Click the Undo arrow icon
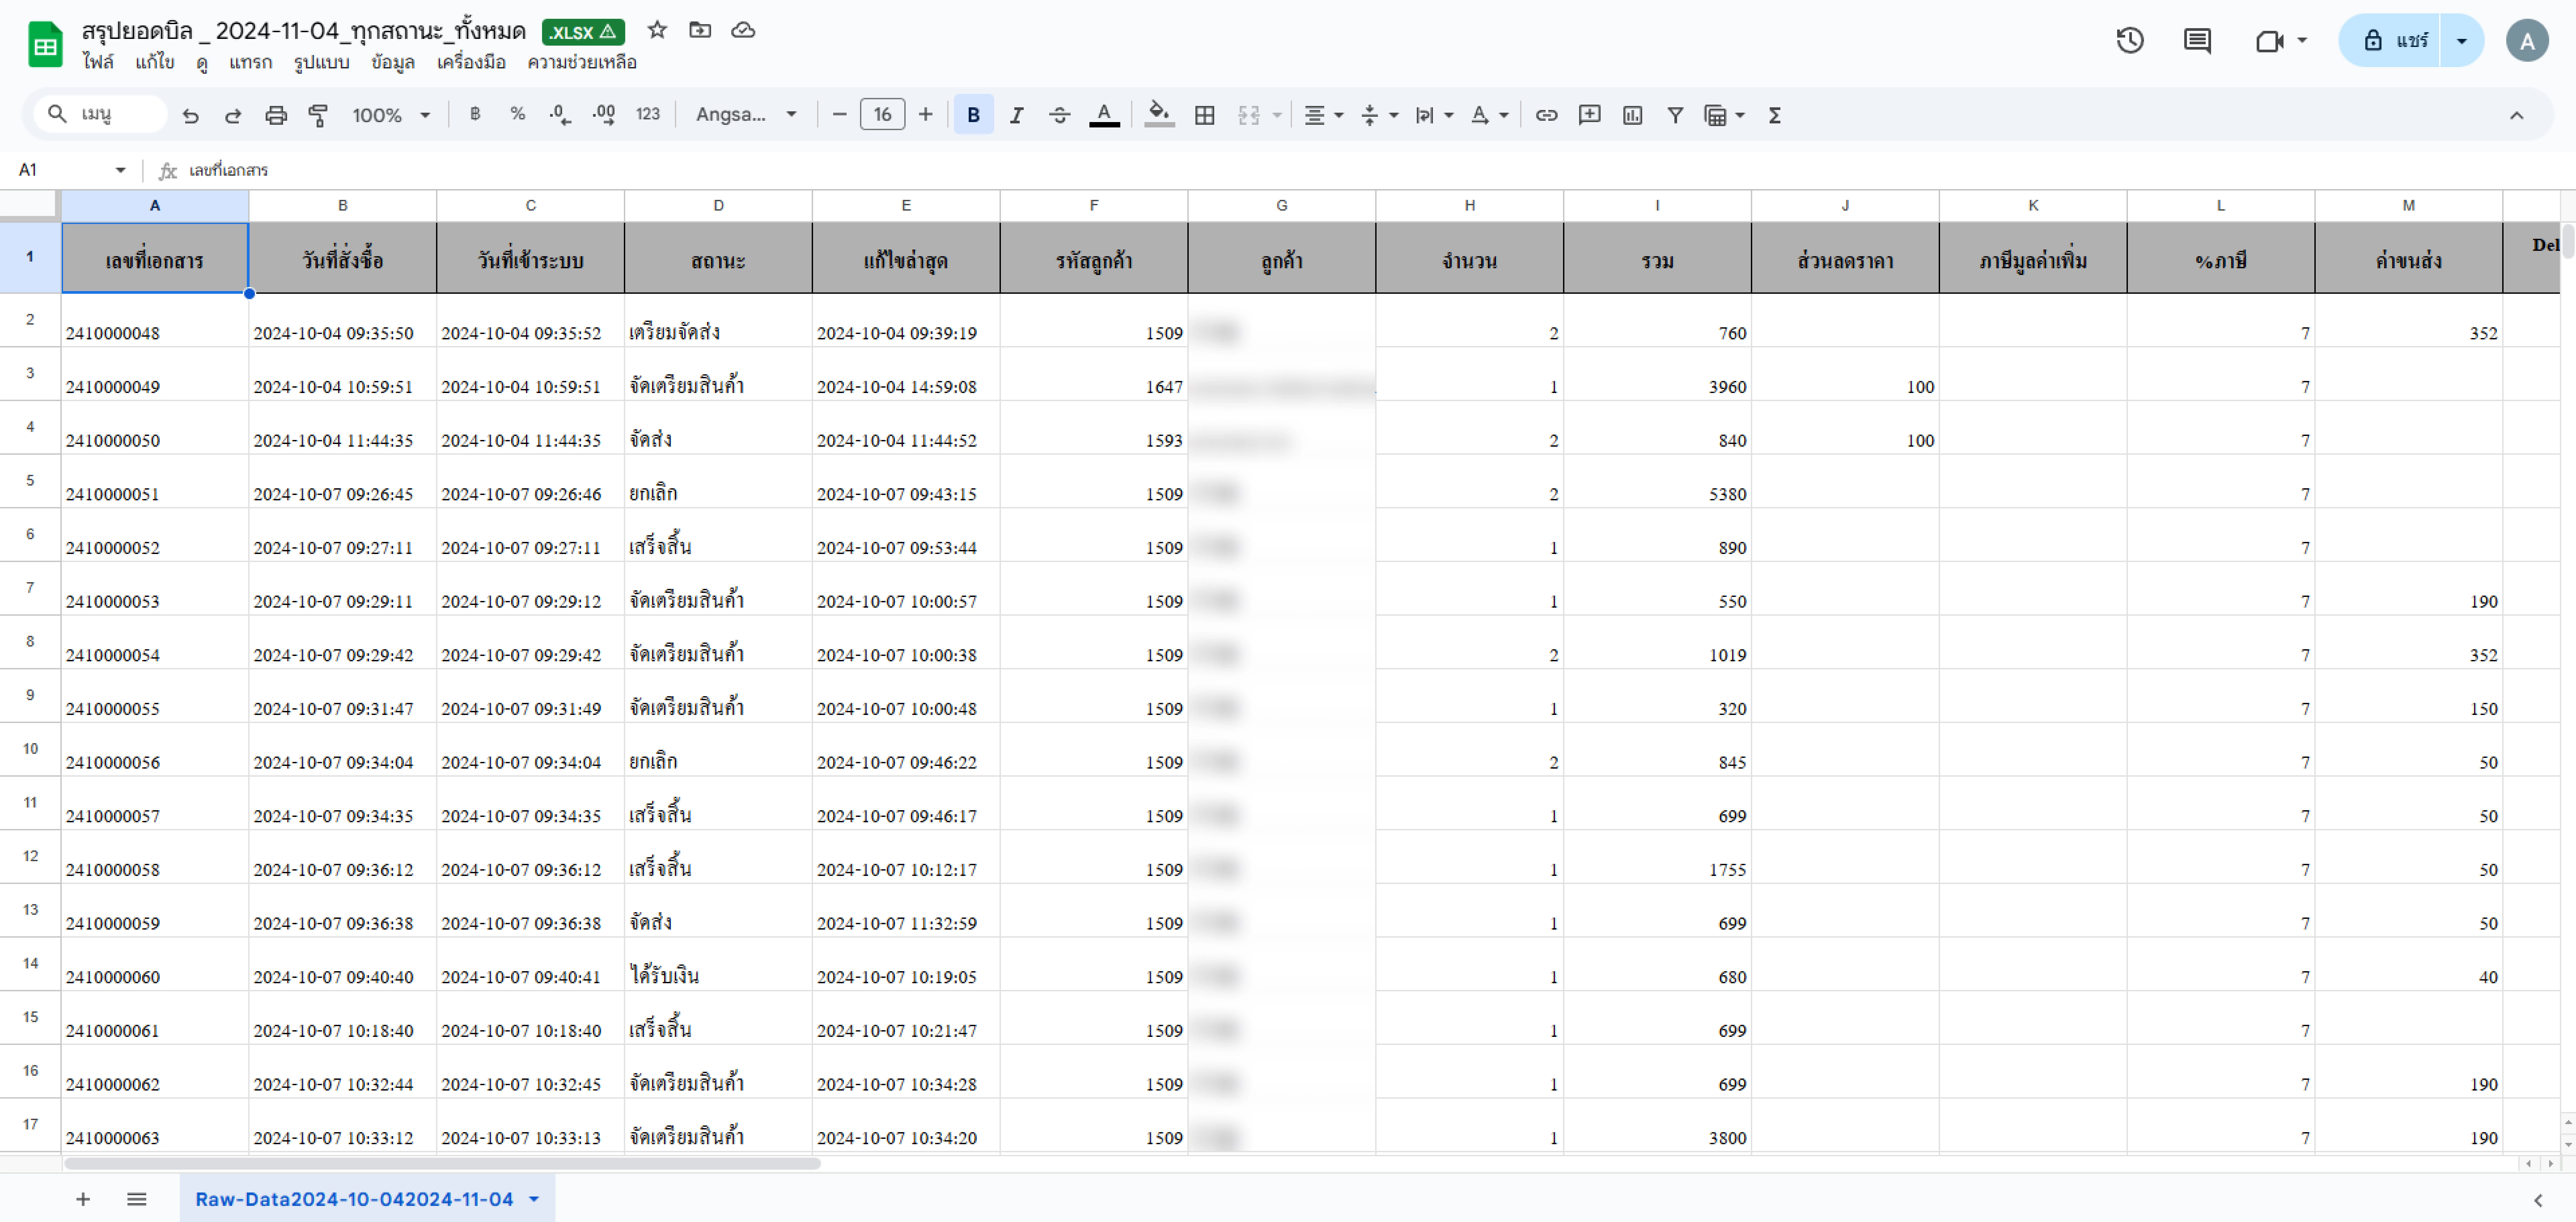 190,115
